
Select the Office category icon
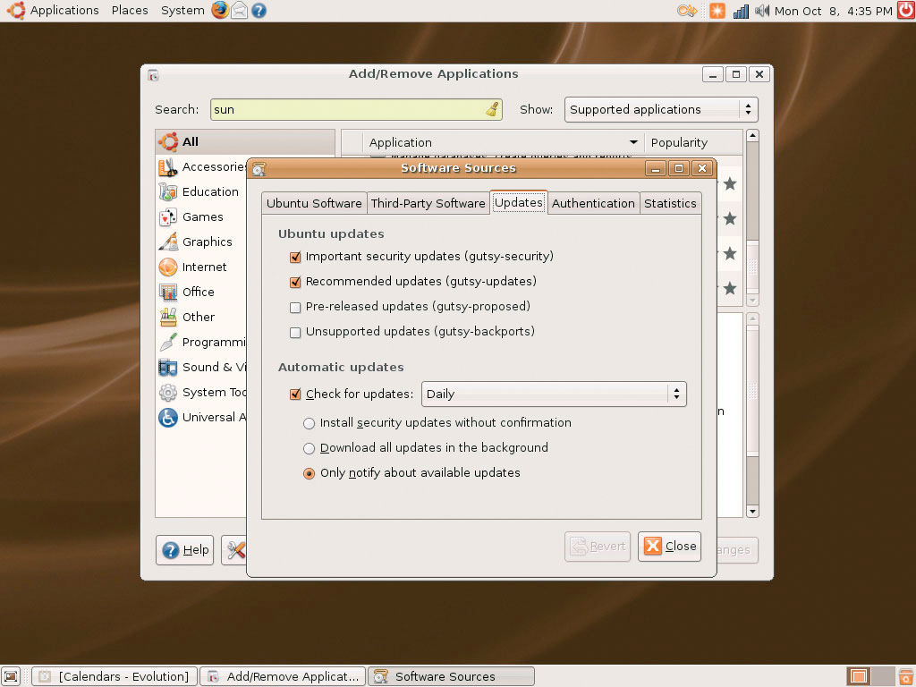pyautogui.click(x=168, y=293)
